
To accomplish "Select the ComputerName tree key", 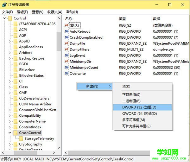I will click(32, 121).
